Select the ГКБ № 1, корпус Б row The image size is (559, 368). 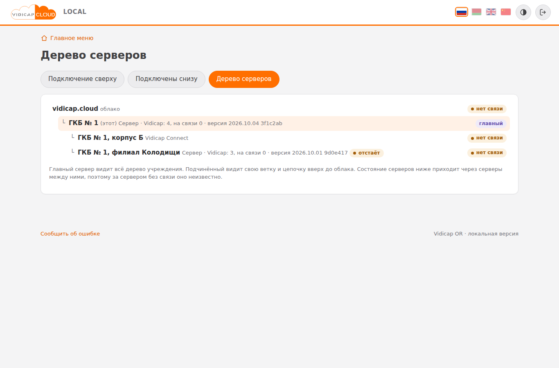[289, 138]
